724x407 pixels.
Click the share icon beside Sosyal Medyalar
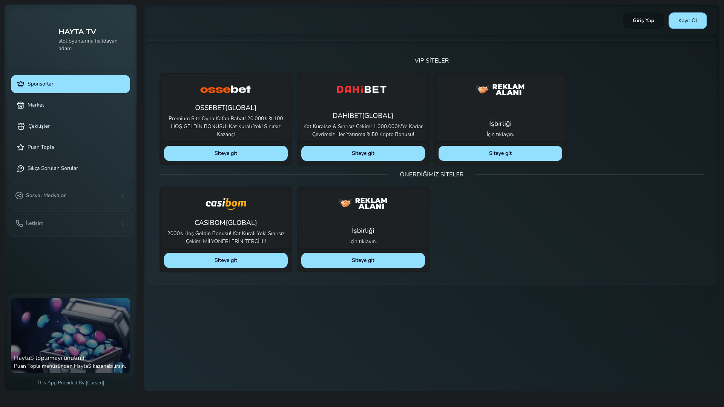[19, 196]
